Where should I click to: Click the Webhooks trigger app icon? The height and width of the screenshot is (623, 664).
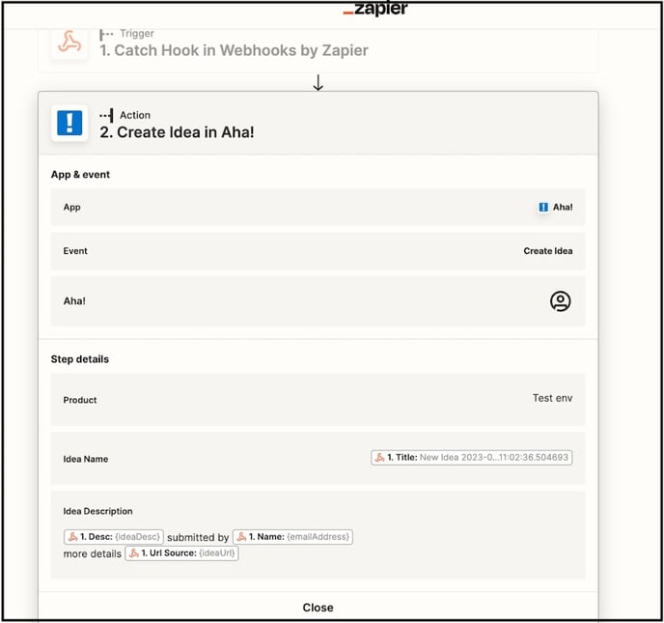[69, 42]
